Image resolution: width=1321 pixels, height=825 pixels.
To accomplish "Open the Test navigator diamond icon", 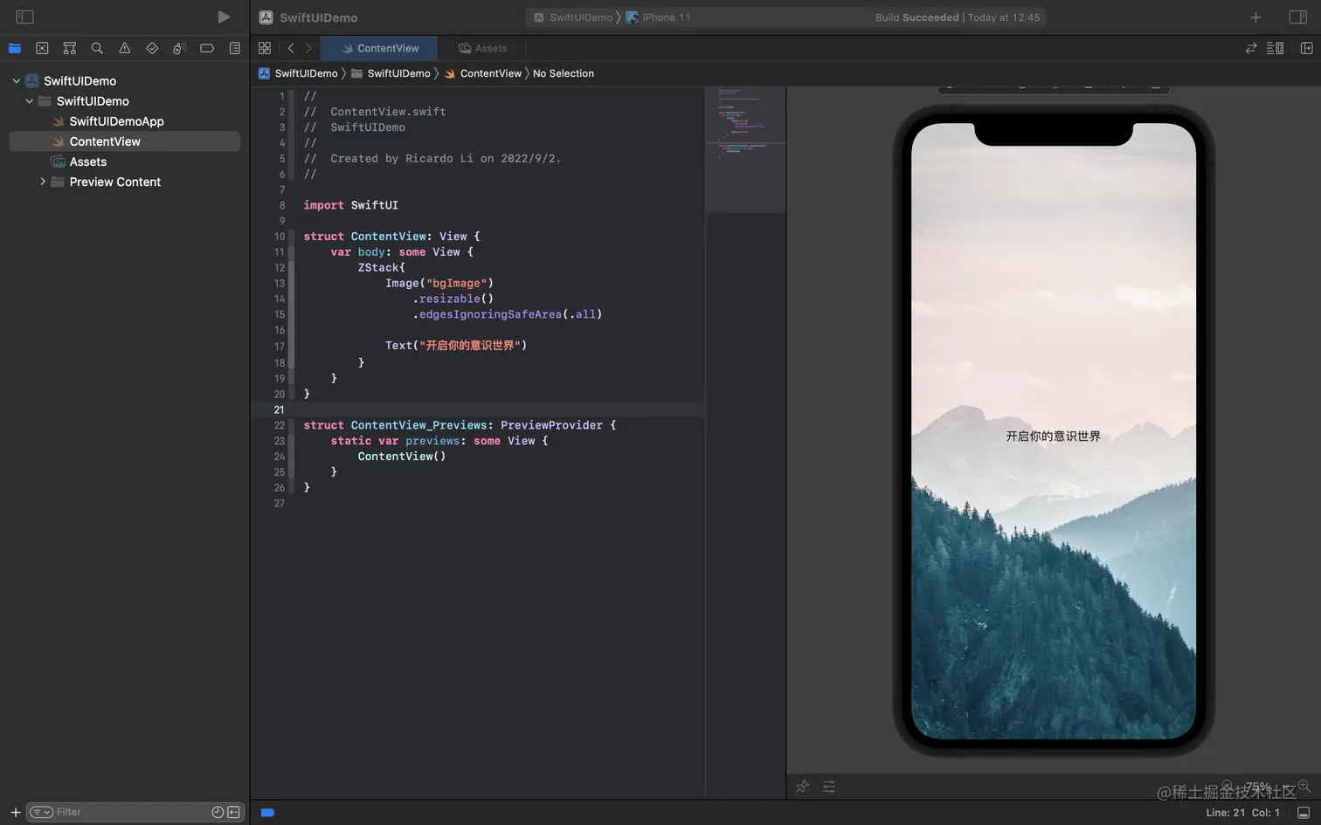I will 152,48.
